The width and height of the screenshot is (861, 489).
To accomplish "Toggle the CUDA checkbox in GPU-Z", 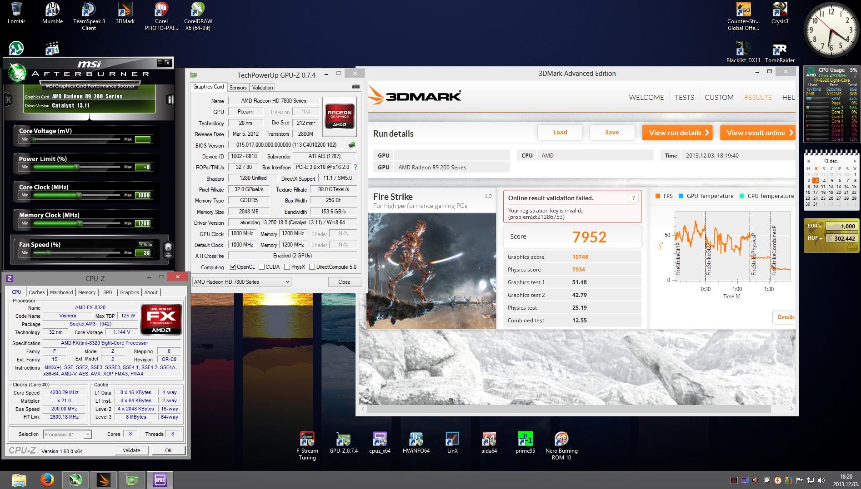I will (261, 267).
